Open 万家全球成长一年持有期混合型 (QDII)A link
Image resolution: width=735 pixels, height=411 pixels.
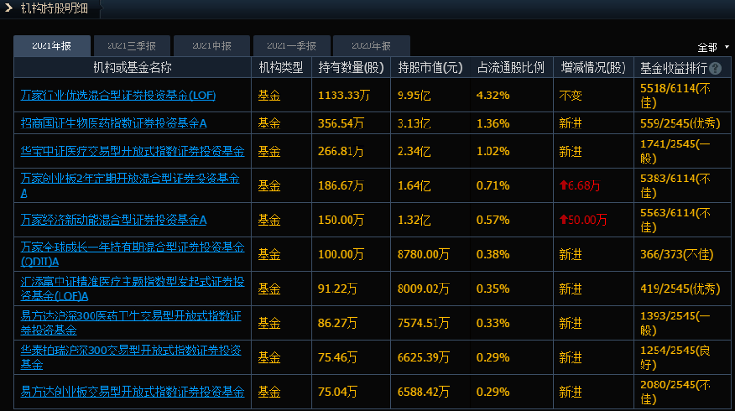[132, 254]
